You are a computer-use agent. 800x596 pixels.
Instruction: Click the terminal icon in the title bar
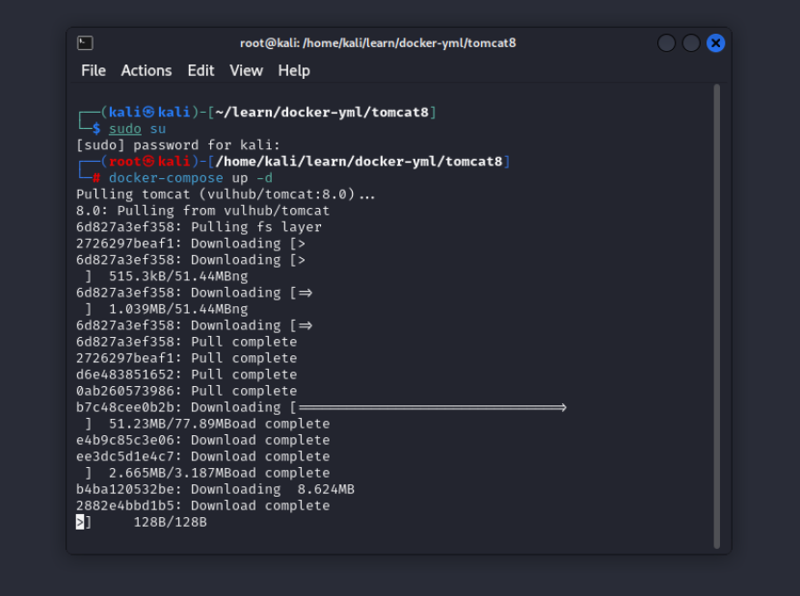pos(85,42)
